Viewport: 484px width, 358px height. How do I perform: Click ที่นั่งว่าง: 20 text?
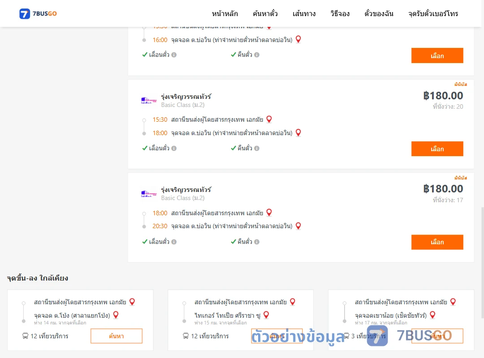point(448,107)
